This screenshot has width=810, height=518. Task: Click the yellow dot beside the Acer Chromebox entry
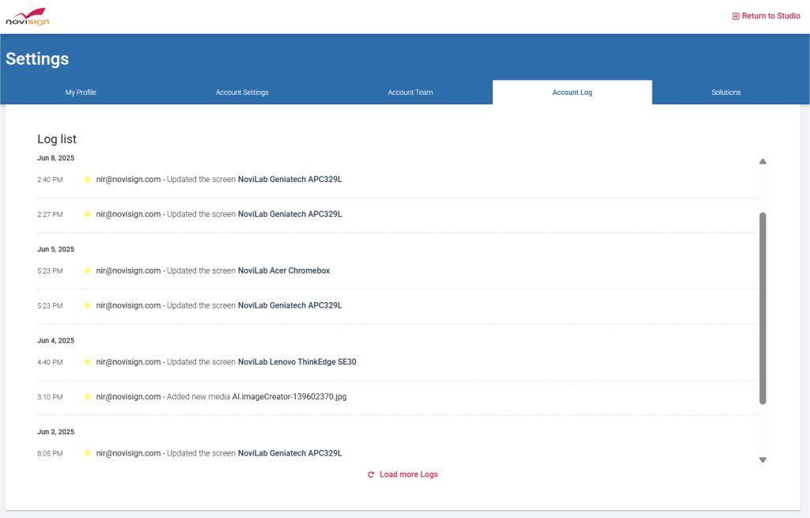87,270
